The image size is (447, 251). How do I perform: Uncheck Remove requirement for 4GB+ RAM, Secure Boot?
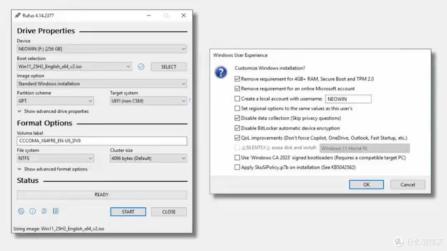click(x=237, y=79)
